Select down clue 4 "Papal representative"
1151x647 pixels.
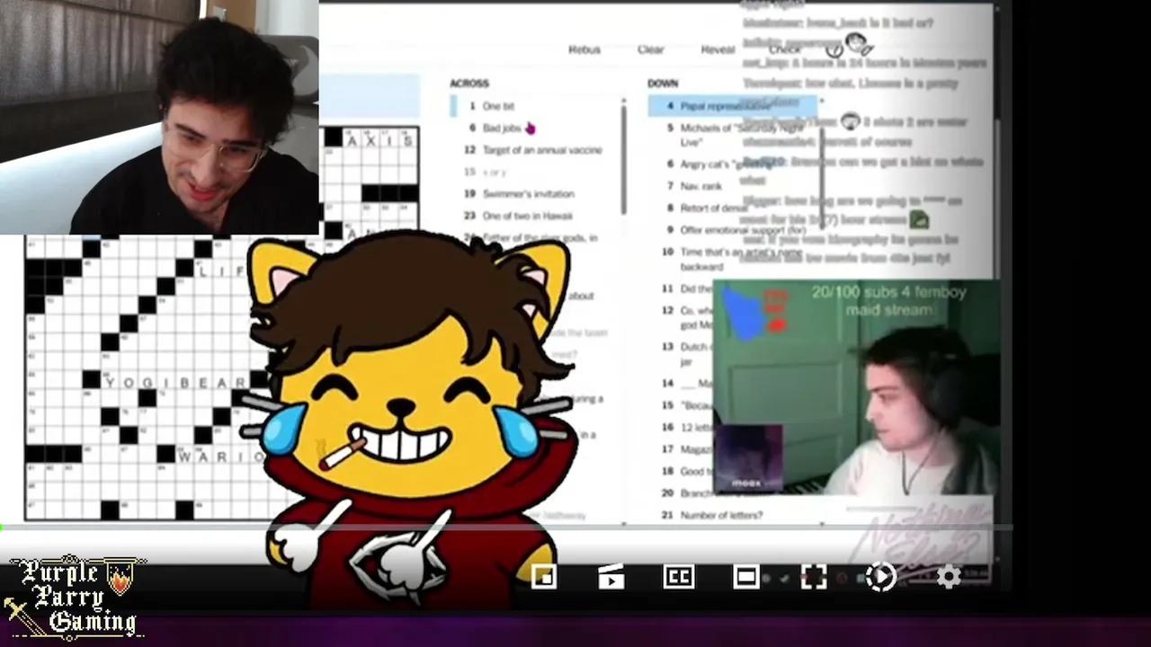pyautogui.click(x=732, y=106)
